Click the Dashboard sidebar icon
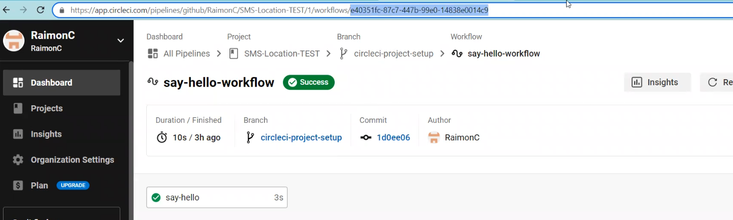733x220 pixels. [x=18, y=83]
